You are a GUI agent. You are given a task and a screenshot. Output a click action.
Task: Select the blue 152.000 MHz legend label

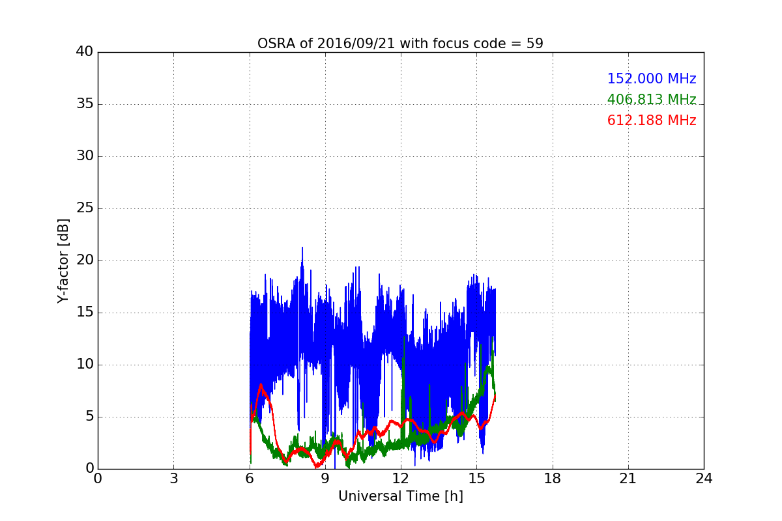pyautogui.click(x=652, y=79)
